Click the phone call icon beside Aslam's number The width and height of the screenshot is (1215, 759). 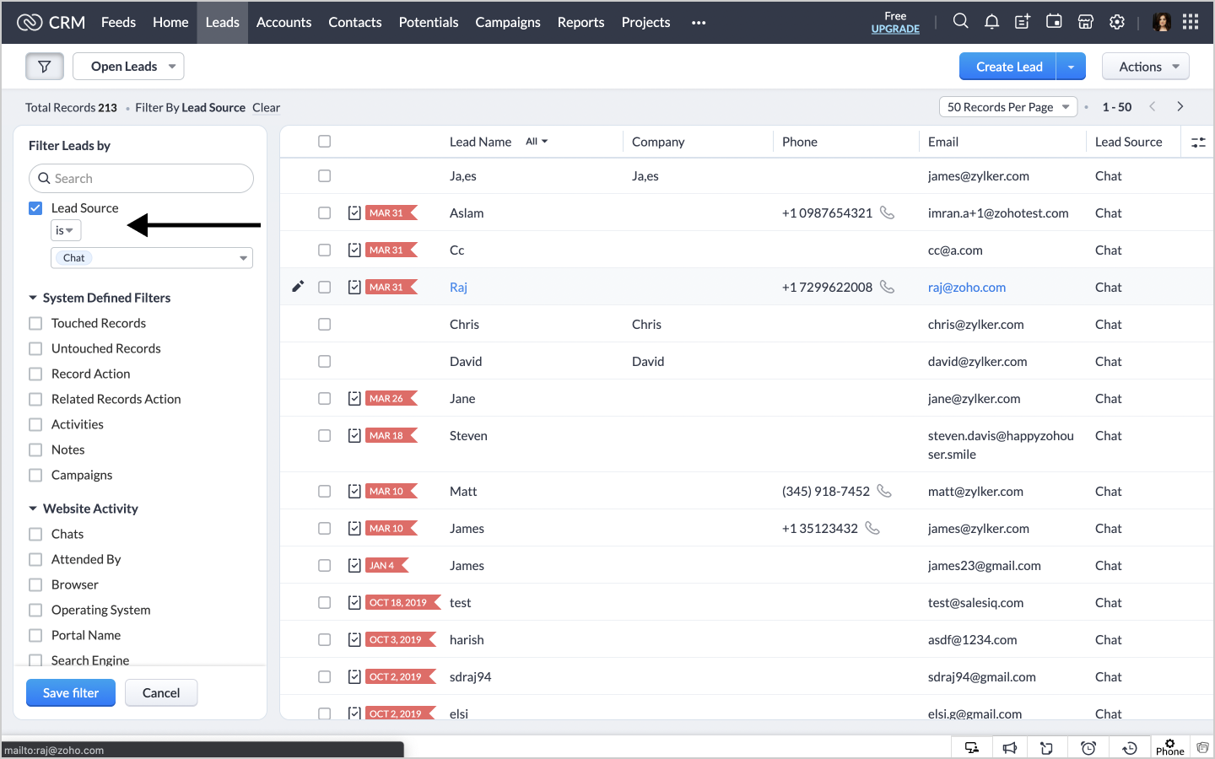pyautogui.click(x=887, y=213)
